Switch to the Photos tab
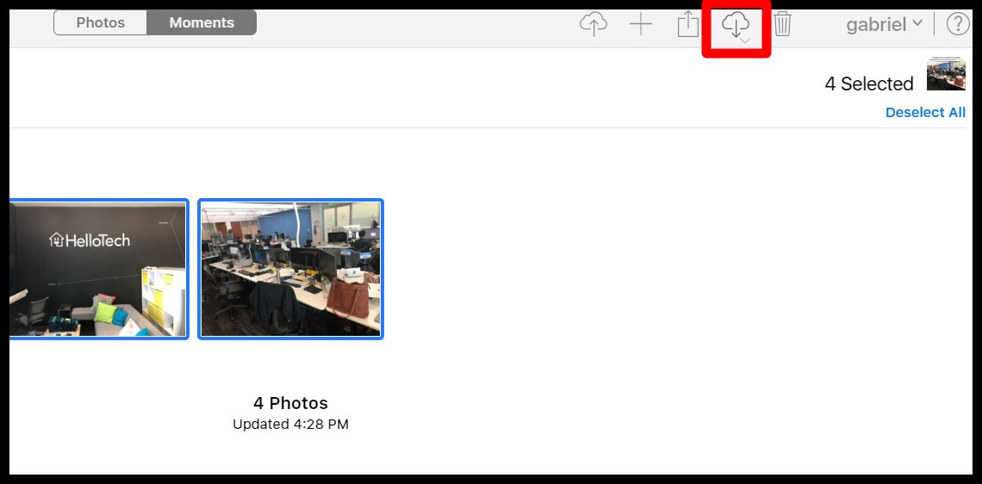982x484 pixels. tap(100, 22)
